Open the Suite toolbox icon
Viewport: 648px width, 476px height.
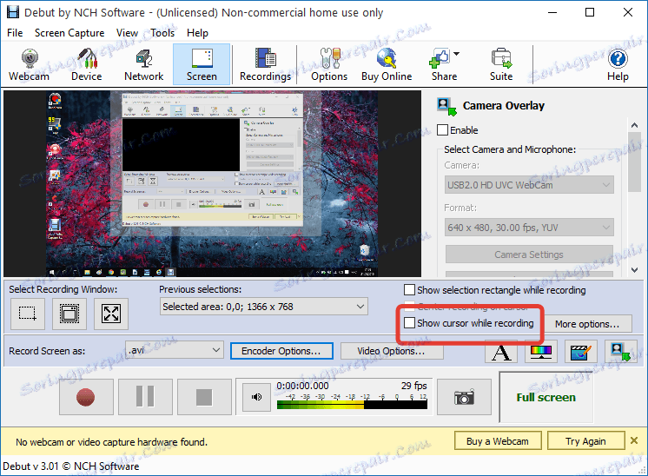click(501, 64)
